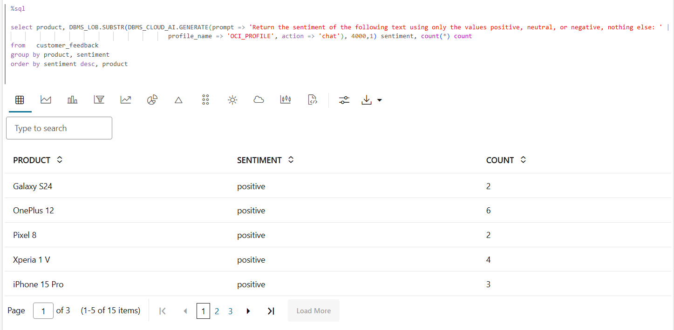
Task: Open chart settings sliders icon
Action: click(x=344, y=100)
